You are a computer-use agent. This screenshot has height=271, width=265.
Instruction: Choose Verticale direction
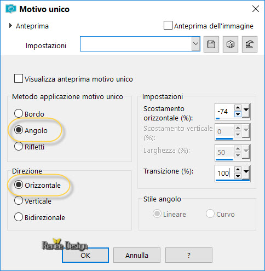pos(19,200)
